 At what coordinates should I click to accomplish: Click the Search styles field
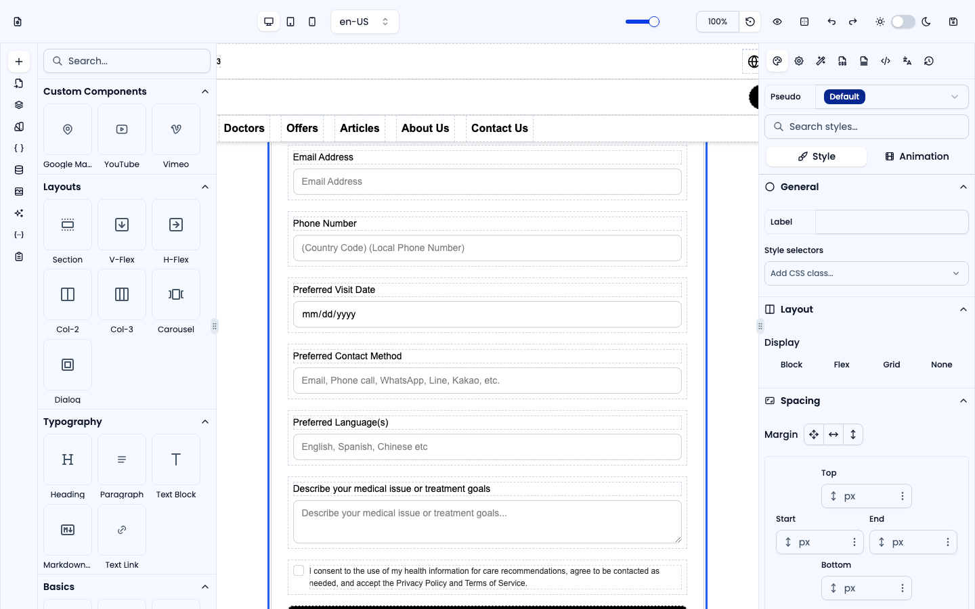[x=867, y=127]
